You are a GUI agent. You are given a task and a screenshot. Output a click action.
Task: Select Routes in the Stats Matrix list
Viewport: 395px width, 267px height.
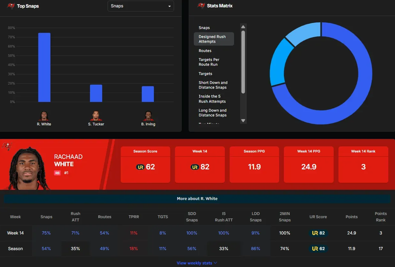coord(205,51)
